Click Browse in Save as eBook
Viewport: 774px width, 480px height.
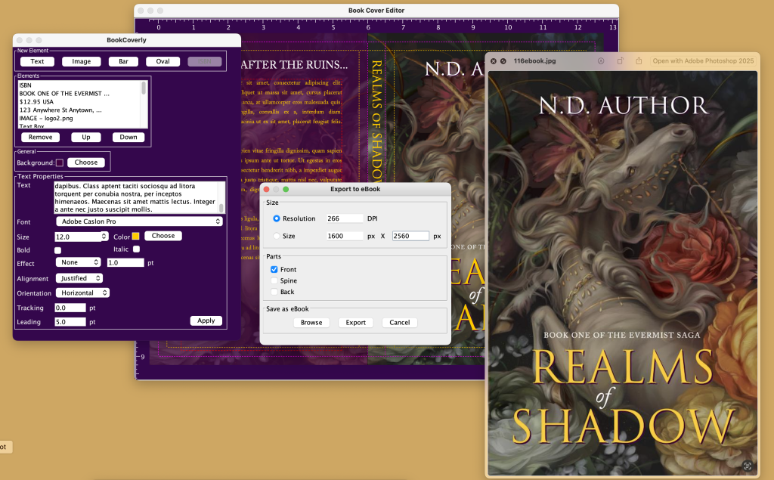coord(311,323)
